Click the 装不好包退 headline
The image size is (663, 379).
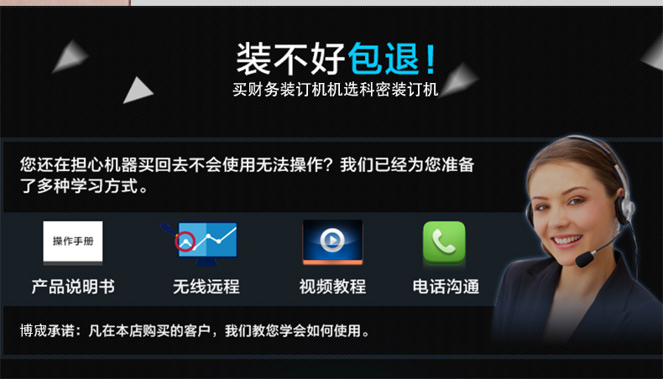pos(337,59)
